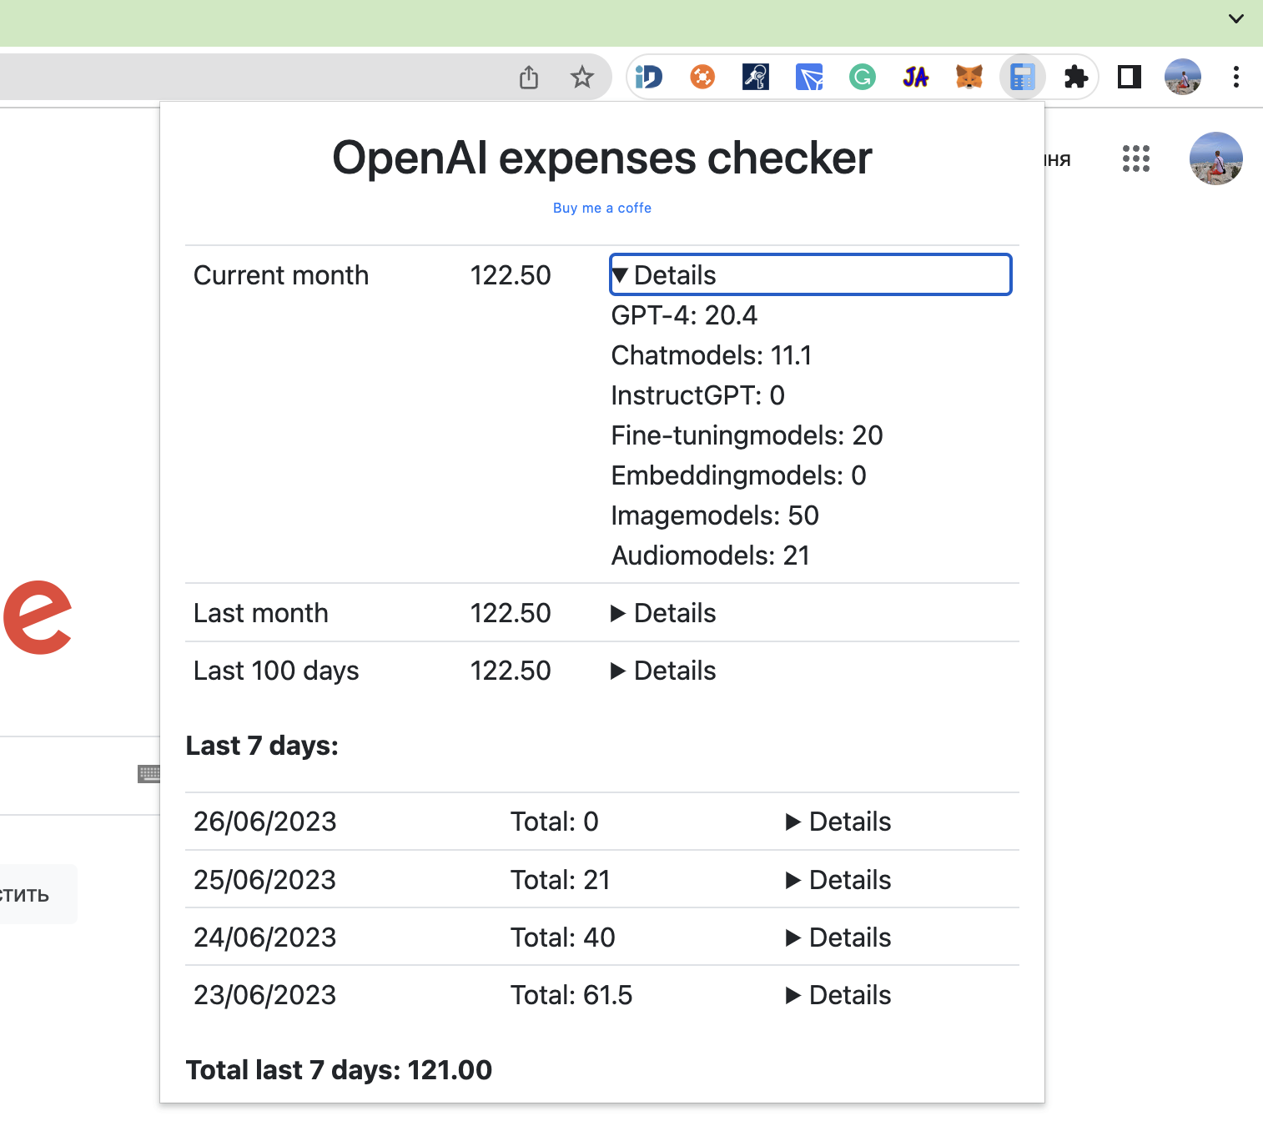The height and width of the screenshot is (1131, 1263).
Task: Open the Chrome three-dot menu
Action: coord(1236,77)
